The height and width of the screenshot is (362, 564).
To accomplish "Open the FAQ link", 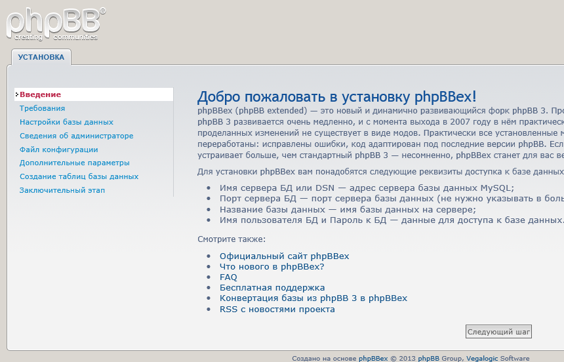I will [x=228, y=277].
